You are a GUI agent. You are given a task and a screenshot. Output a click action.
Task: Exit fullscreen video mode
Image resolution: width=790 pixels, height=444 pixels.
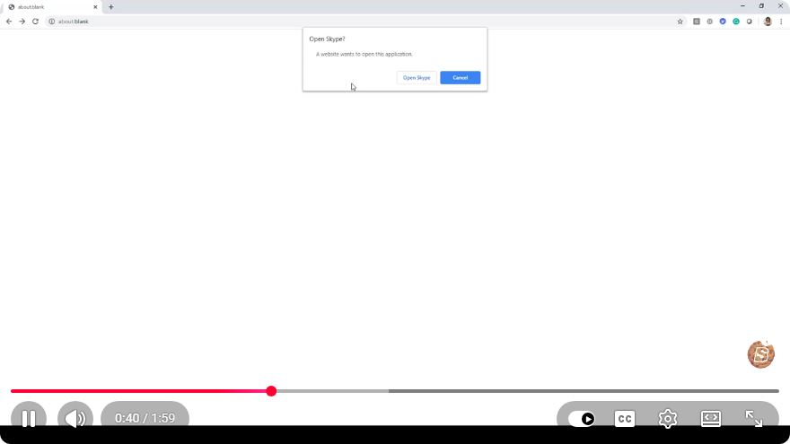point(754,419)
